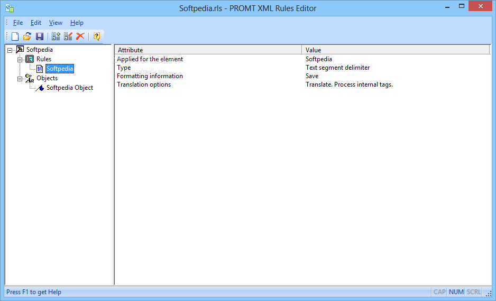496x301 pixels.
Task: Collapse the Softpedia root tree node
Action: [10, 50]
